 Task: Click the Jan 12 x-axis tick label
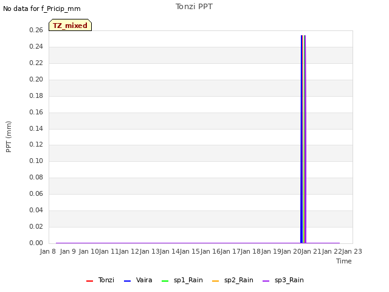click(x=129, y=251)
